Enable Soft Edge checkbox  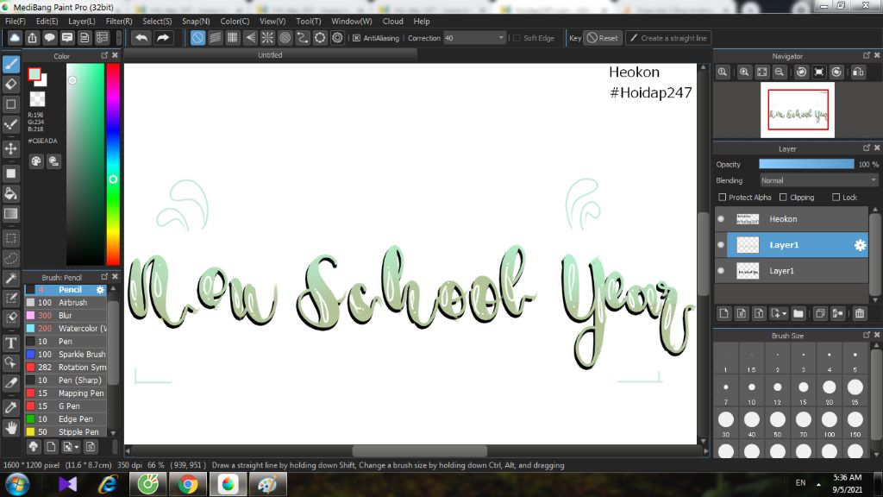(x=517, y=38)
